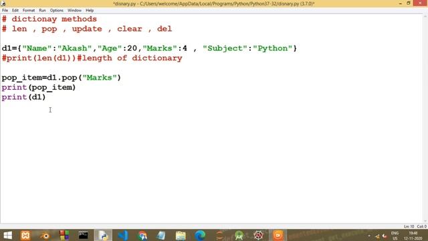Image resolution: width=428 pixels, height=241 pixels.
Task: Open Microsoft Edge from the taskbar
Action: (200, 235)
